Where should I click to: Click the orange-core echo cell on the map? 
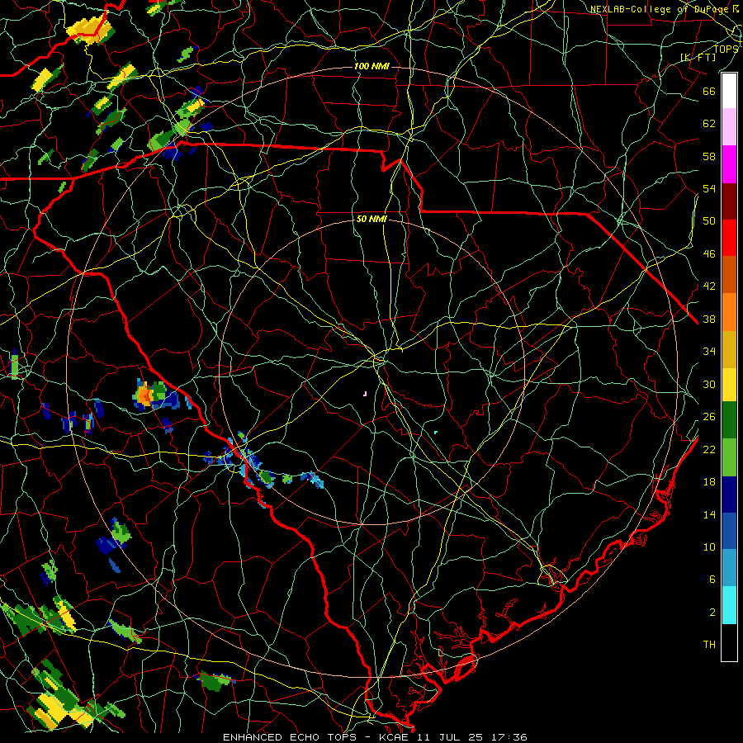pyautogui.click(x=144, y=395)
